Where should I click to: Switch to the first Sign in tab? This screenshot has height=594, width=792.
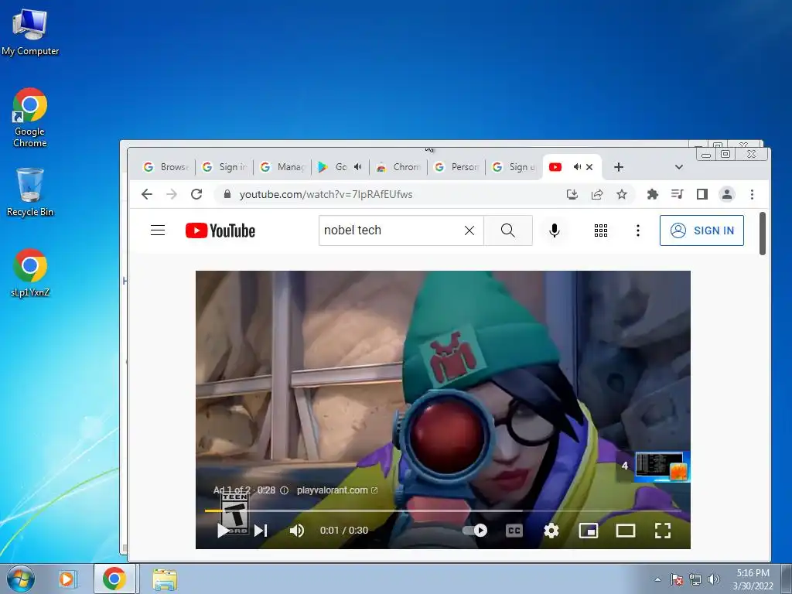(x=224, y=167)
